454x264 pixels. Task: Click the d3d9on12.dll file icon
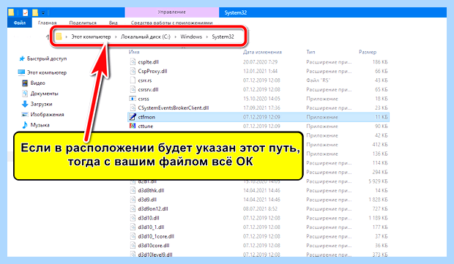point(133,208)
